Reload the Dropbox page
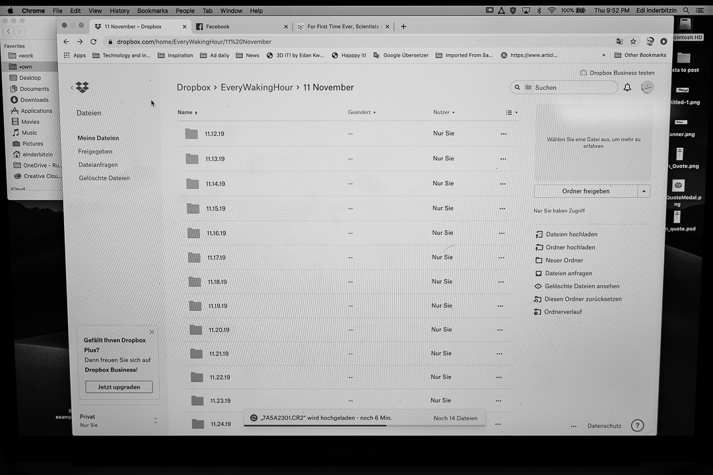 point(93,42)
